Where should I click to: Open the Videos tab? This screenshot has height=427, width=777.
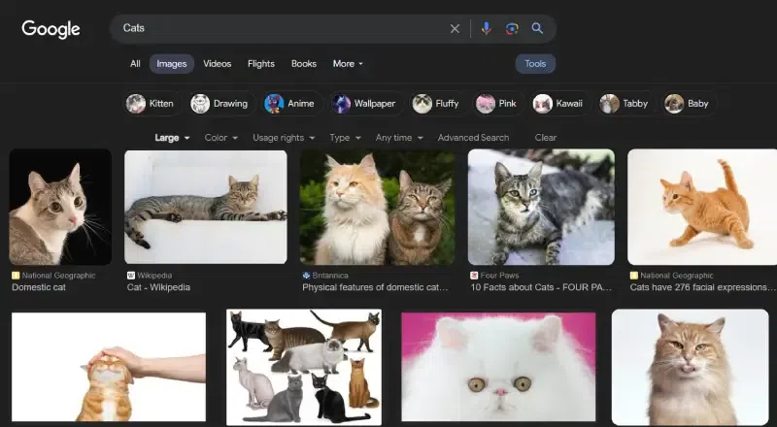click(217, 63)
